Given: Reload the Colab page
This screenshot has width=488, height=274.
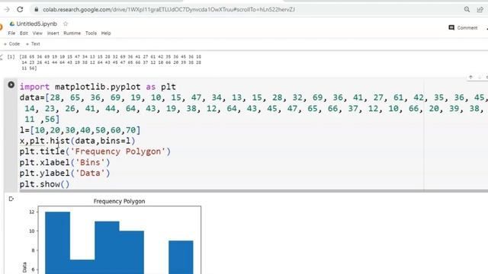Looking at the screenshot, I should (x=20, y=10).
